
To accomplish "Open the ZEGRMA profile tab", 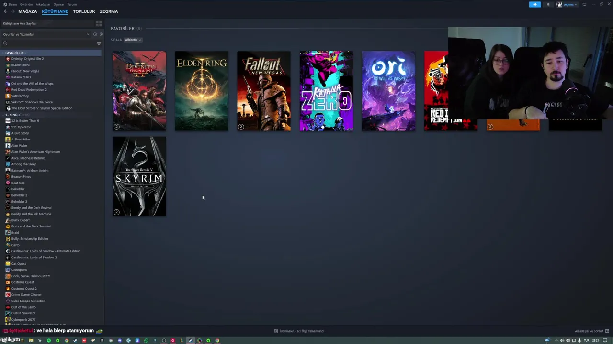I will coord(109,11).
